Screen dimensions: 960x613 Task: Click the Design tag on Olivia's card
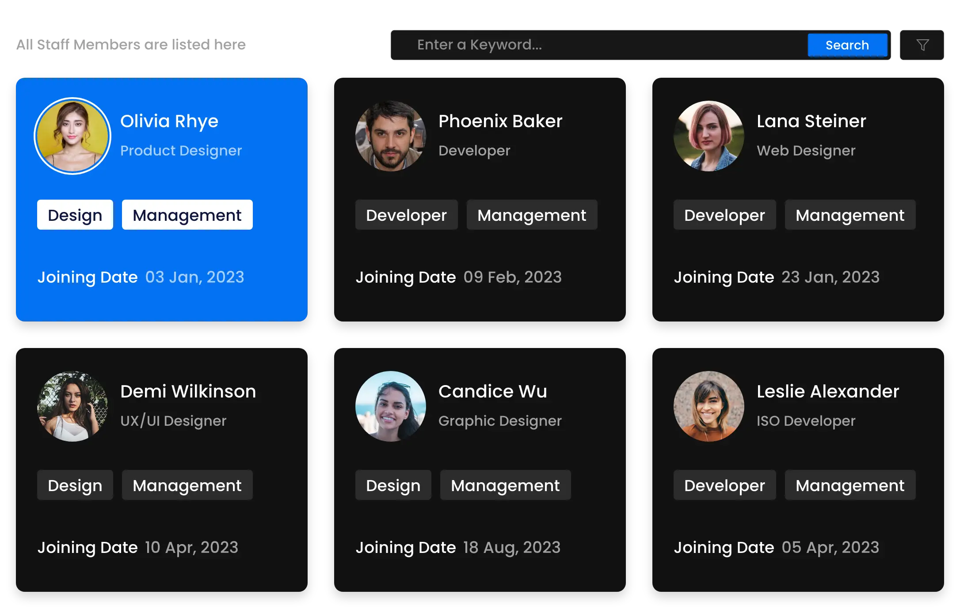tap(75, 215)
